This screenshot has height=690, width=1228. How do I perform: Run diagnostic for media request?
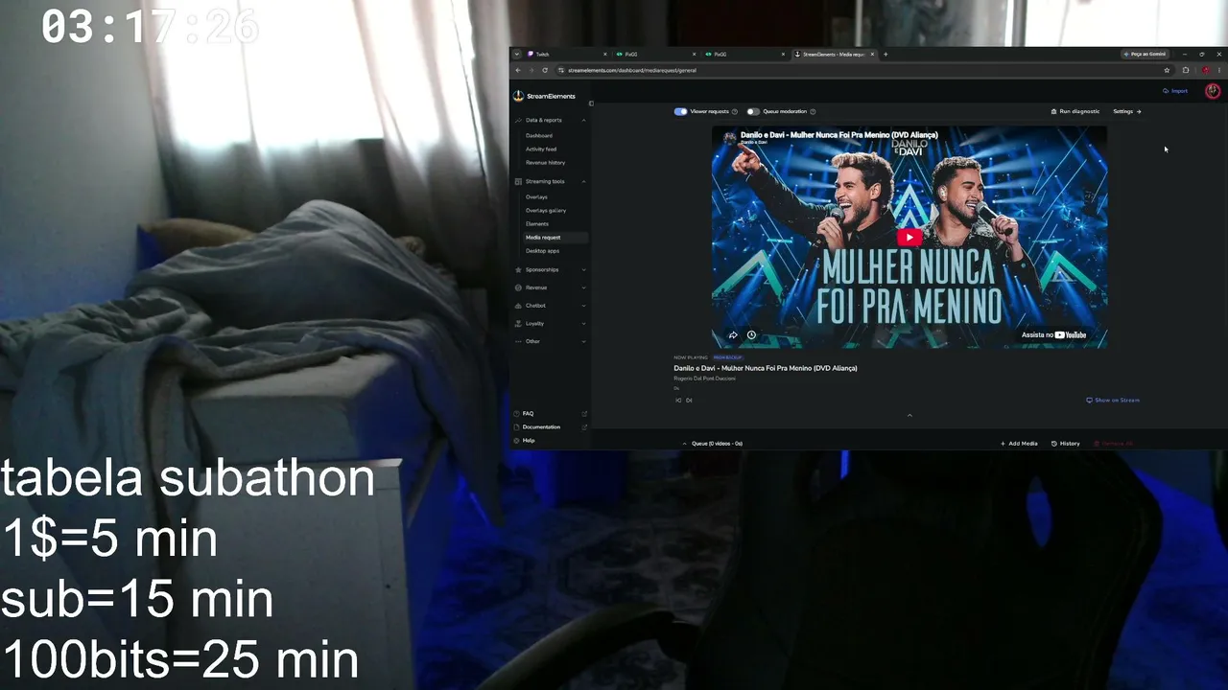point(1075,111)
